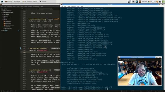This screenshot has height=92, width=165.
Task: Open the Chrome tray icon
Action: click(149, 2)
